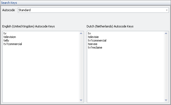The height and width of the screenshot is (105, 171).
Task: Click the Search Keys panel title
Action: pyautogui.click(x=9, y=3)
